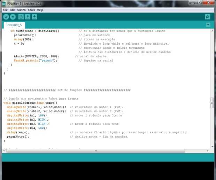This screenshot has width=216, height=180.
Task: Click the line 'pararMotor();' under distFrente check
Action: point(25,35)
